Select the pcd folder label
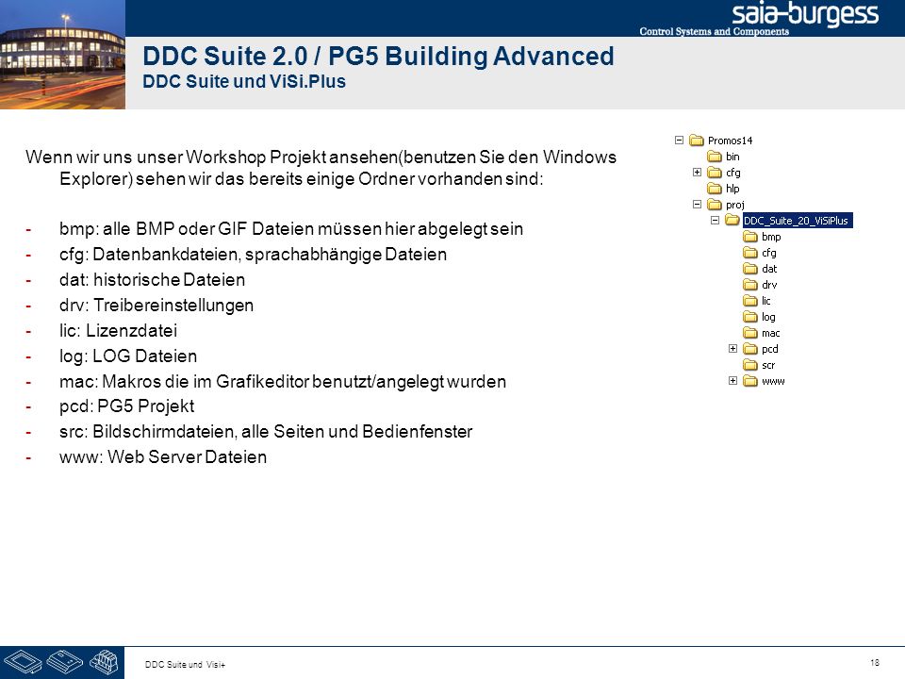Screen dimensions: 905x679 click(770, 349)
